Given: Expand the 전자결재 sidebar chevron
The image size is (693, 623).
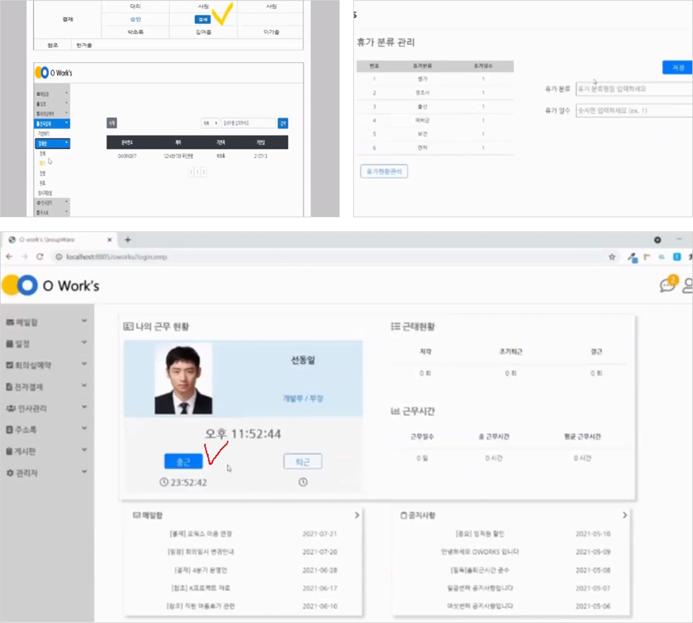Looking at the screenshot, I should (x=84, y=386).
